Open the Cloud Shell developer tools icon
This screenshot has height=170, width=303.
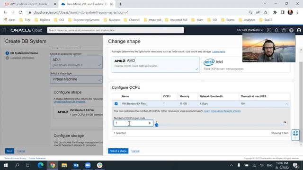pos(269,30)
